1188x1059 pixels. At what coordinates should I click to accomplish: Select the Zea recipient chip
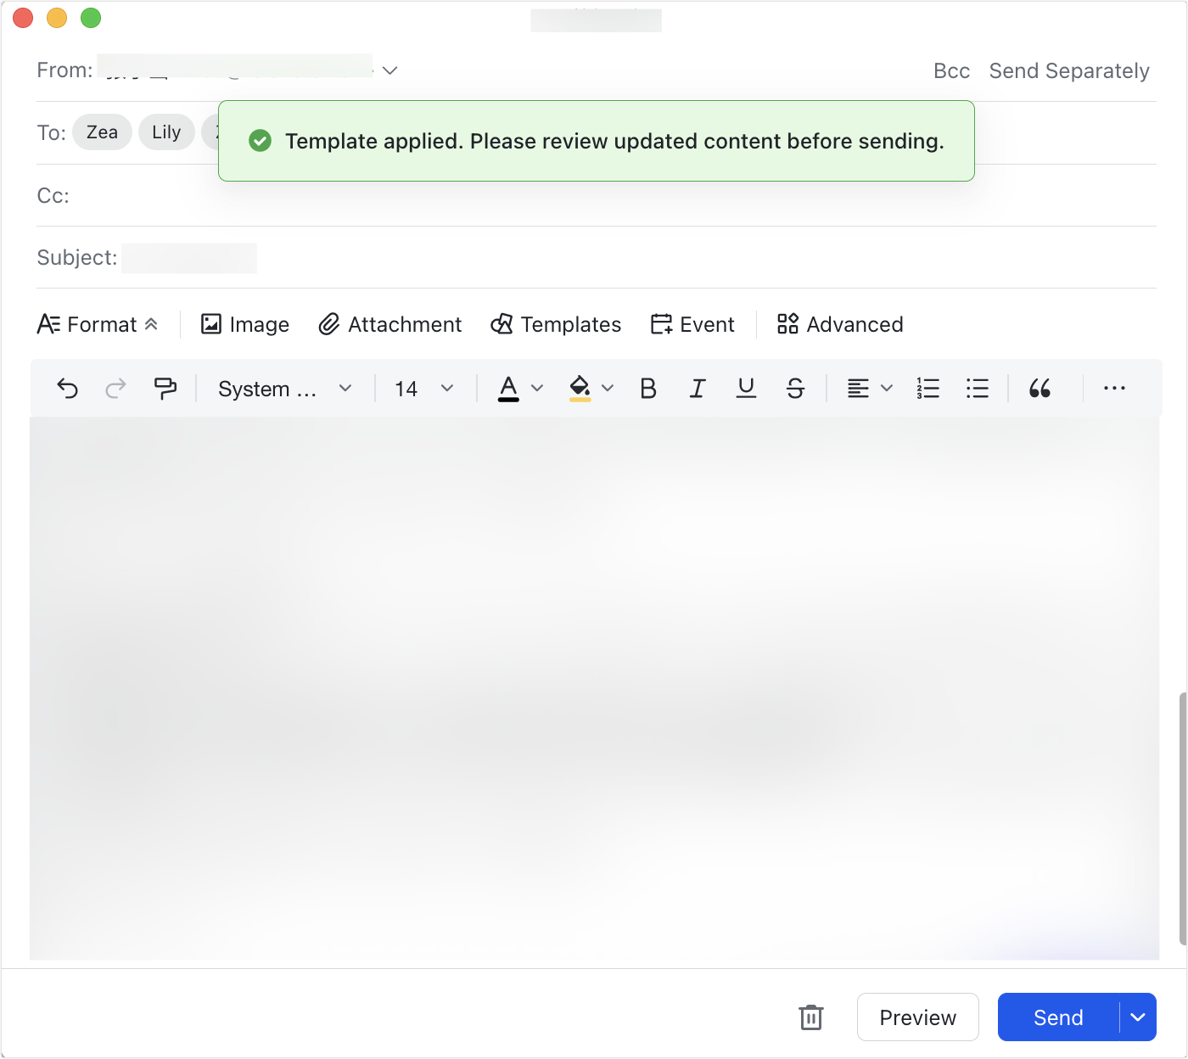[102, 132]
